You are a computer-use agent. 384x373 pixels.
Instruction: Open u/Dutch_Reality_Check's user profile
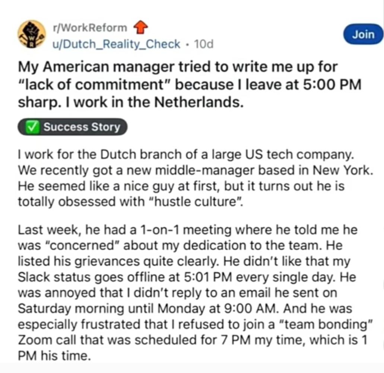(x=116, y=44)
